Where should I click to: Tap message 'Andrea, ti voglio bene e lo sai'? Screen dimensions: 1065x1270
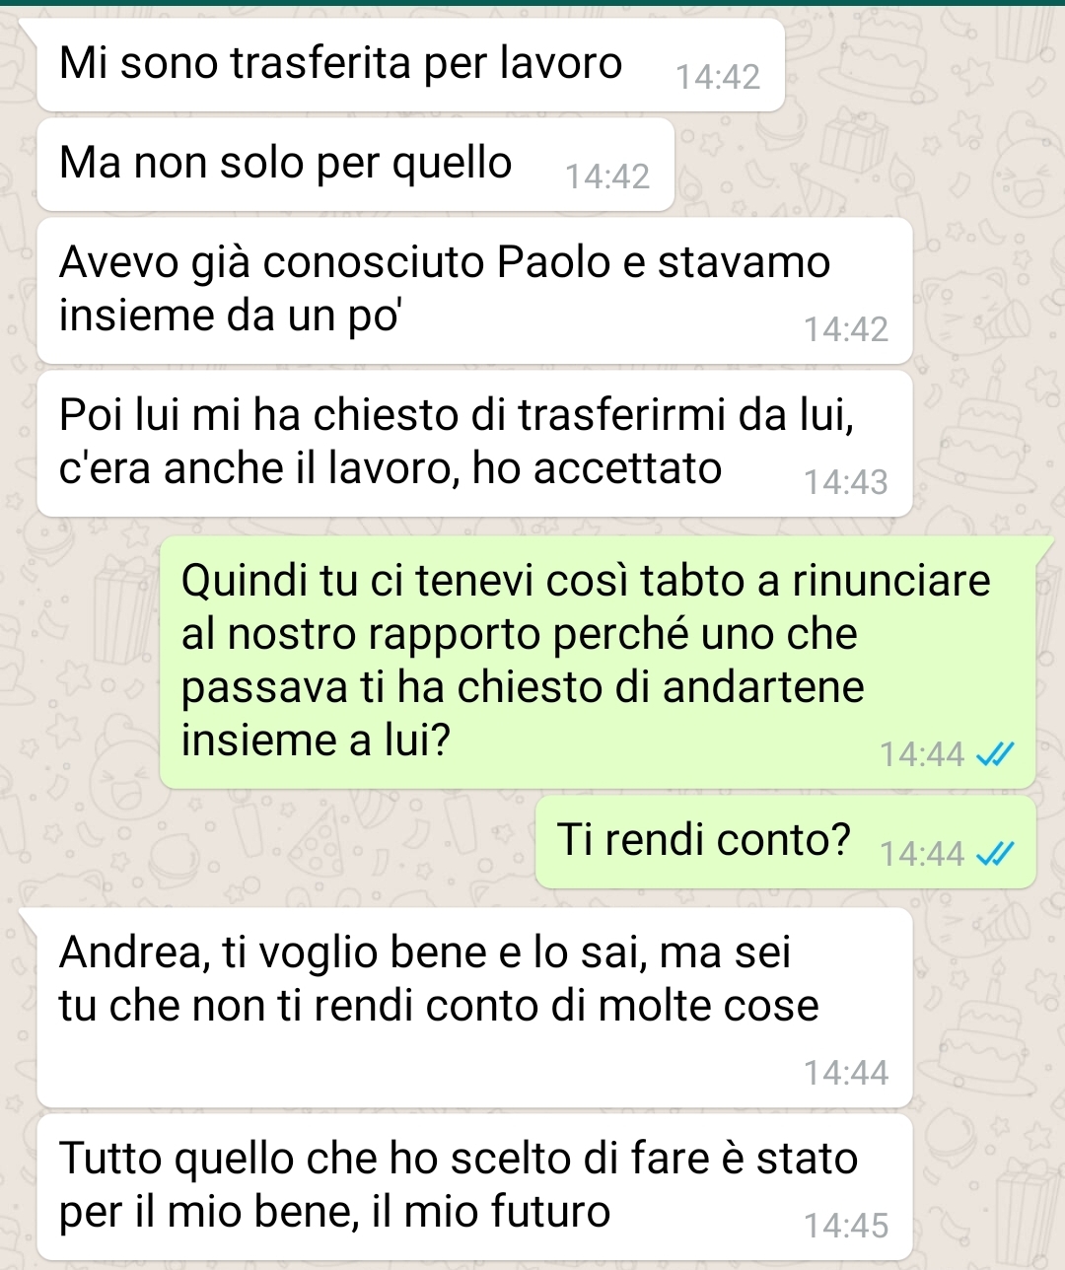pyautogui.click(x=474, y=1007)
